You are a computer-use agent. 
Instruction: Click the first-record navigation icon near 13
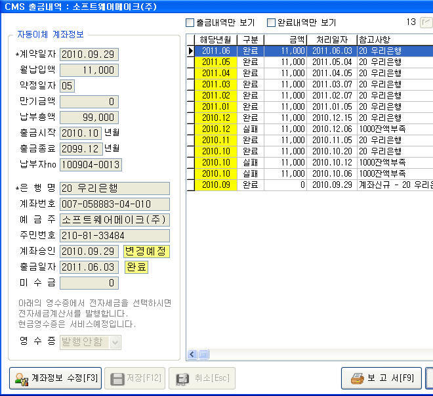click(426, 22)
